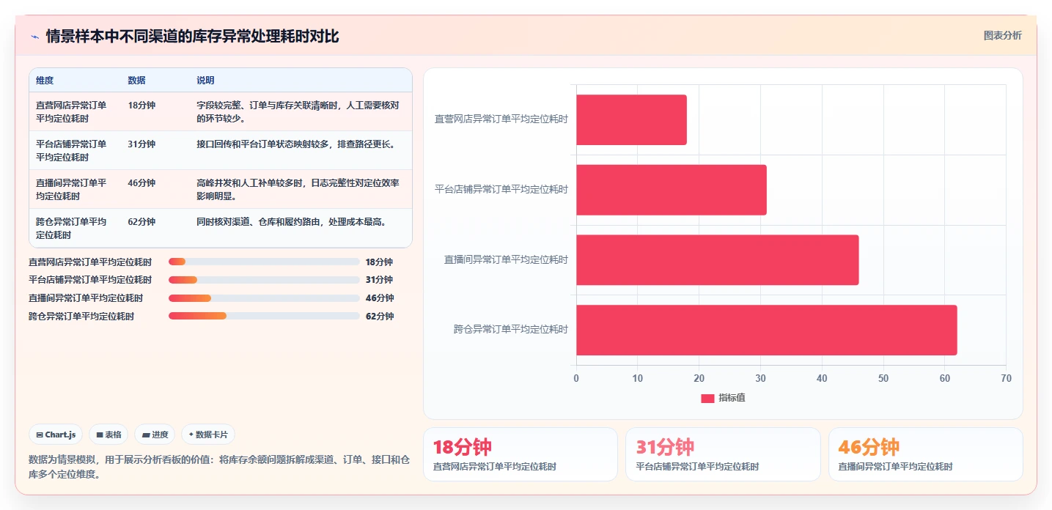
Task: Click the 直播间 bar in the chart
Action: pos(717,259)
